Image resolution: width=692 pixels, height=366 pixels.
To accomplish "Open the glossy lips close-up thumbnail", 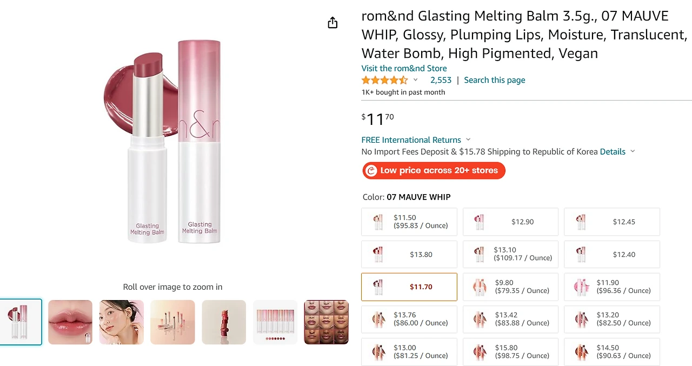I will (x=70, y=322).
